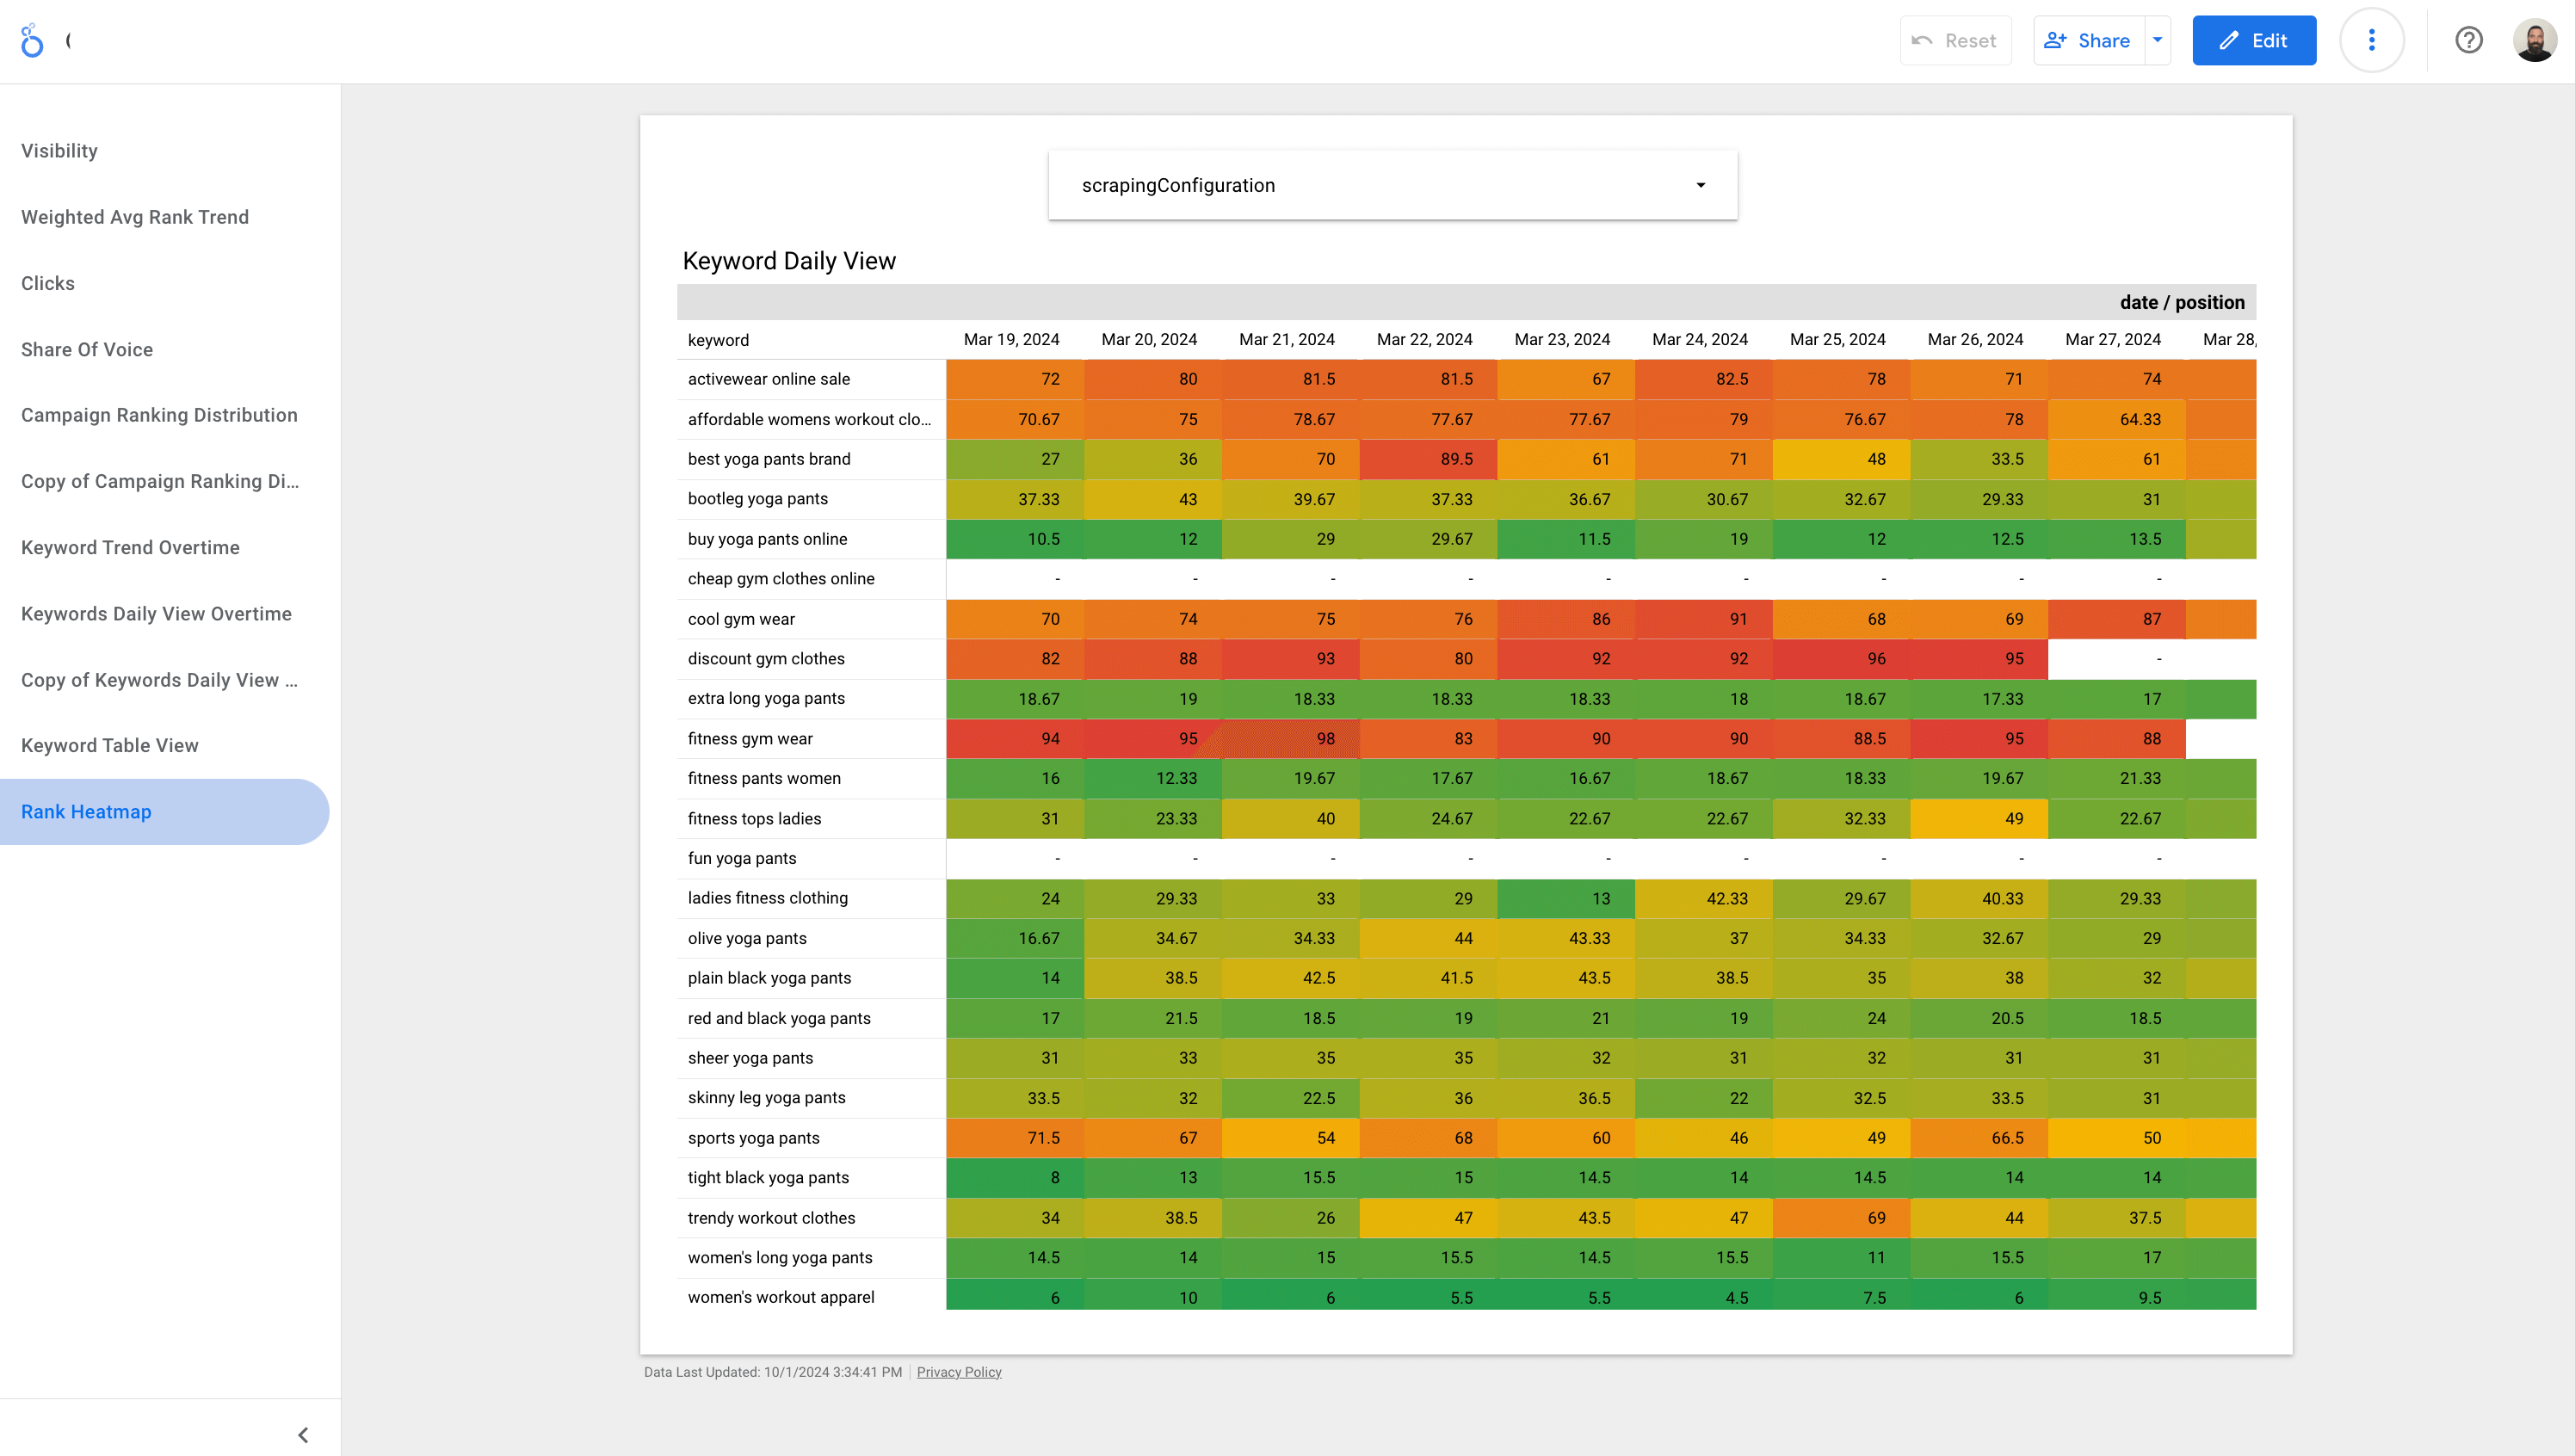The width and height of the screenshot is (2575, 1456).
Task: Click the fitness gym wear keyword row
Action: [750, 738]
